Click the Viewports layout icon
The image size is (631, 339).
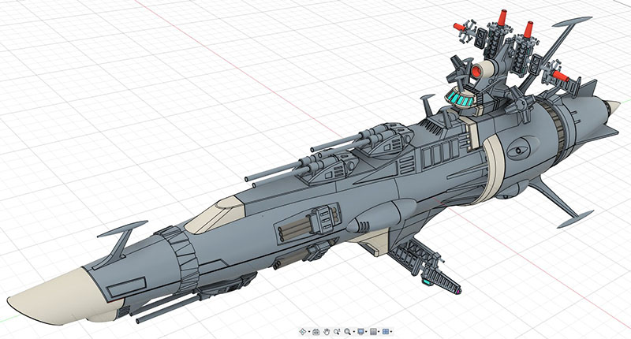coord(386,332)
